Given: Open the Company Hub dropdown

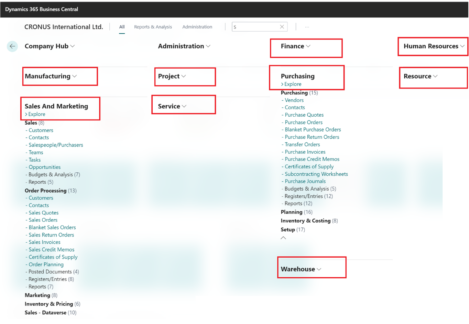Looking at the screenshot, I should click(50, 46).
